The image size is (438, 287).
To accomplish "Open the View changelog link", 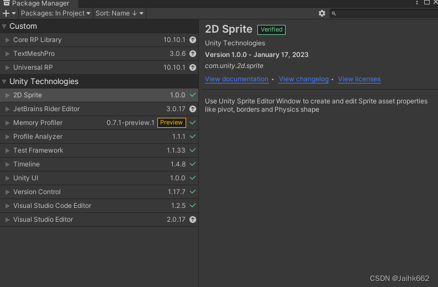I will pos(304,79).
